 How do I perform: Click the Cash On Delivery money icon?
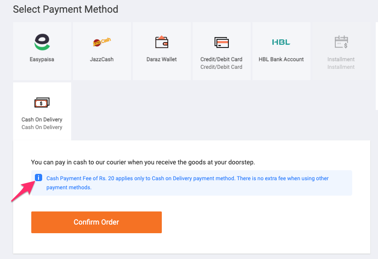[42, 102]
